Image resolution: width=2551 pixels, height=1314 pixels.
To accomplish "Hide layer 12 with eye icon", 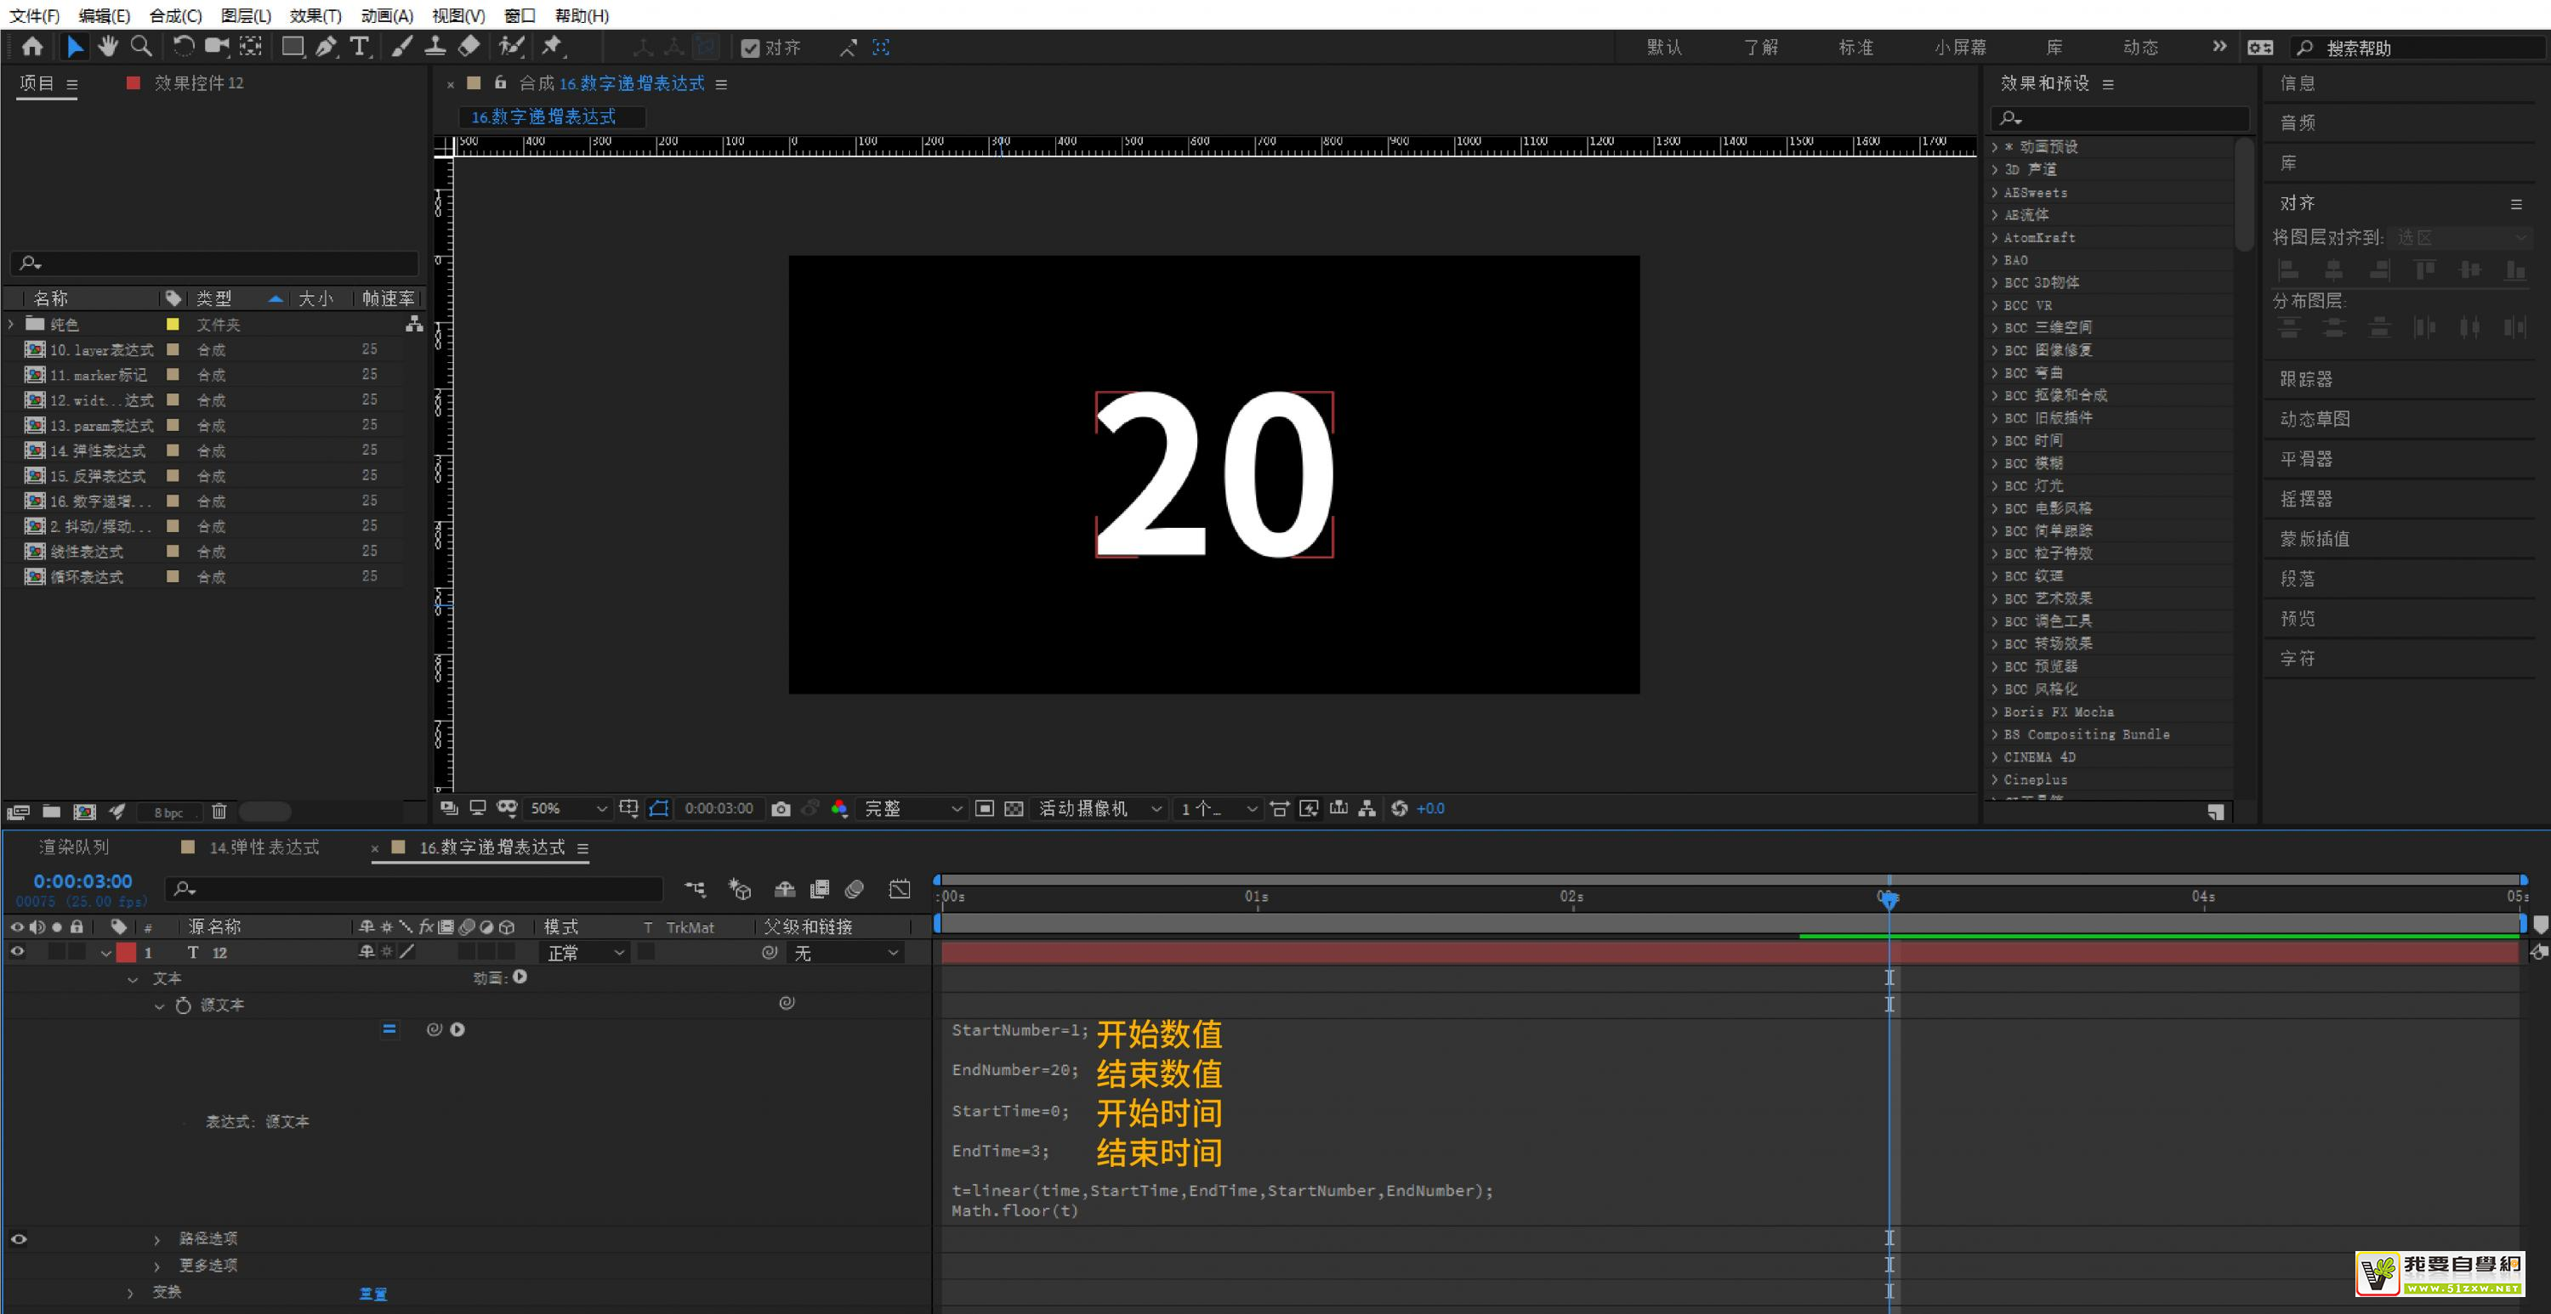I will pyautogui.click(x=17, y=952).
